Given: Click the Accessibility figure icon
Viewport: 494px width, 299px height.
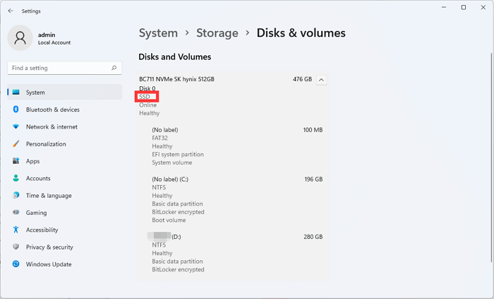Looking at the screenshot, I should pos(16,230).
